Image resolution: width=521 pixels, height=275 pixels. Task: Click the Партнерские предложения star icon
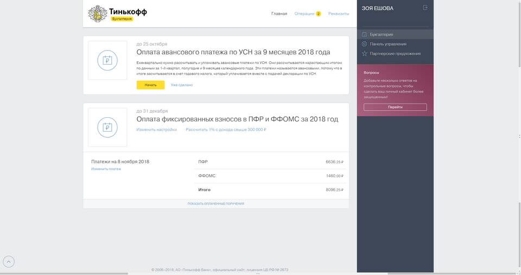pos(364,54)
